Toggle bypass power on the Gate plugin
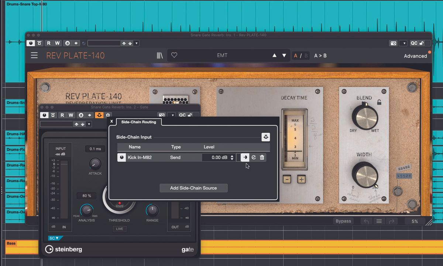 click(x=44, y=115)
